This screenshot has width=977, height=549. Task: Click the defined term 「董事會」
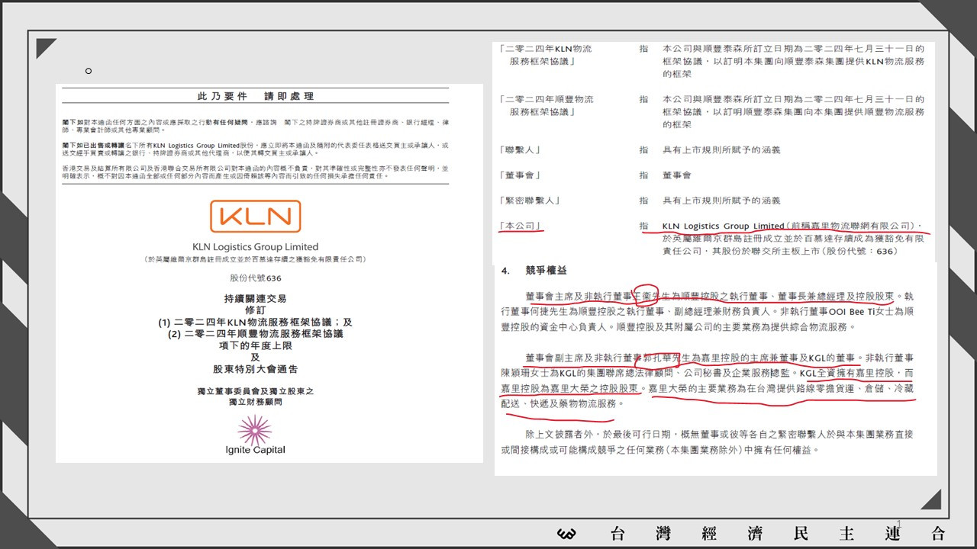point(520,175)
